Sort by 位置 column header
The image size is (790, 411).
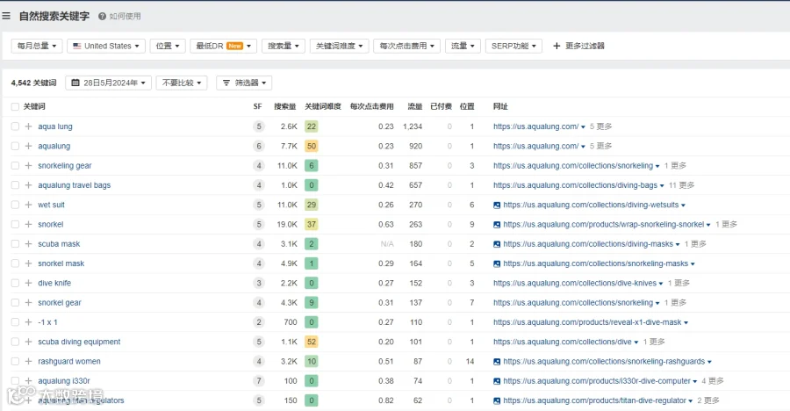tap(467, 106)
